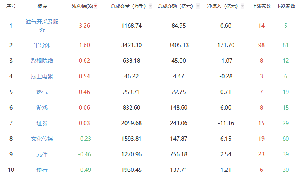
Task: Select volume cell 832.60
Action: pos(131,108)
